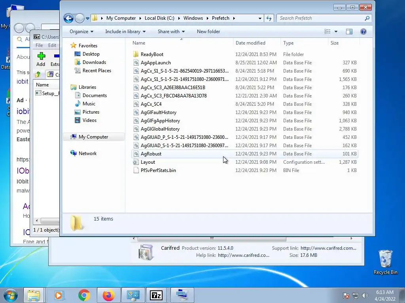Select the ReadyBoot folder icon
This screenshot has height=303, width=405.
click(x=136, y=54)
